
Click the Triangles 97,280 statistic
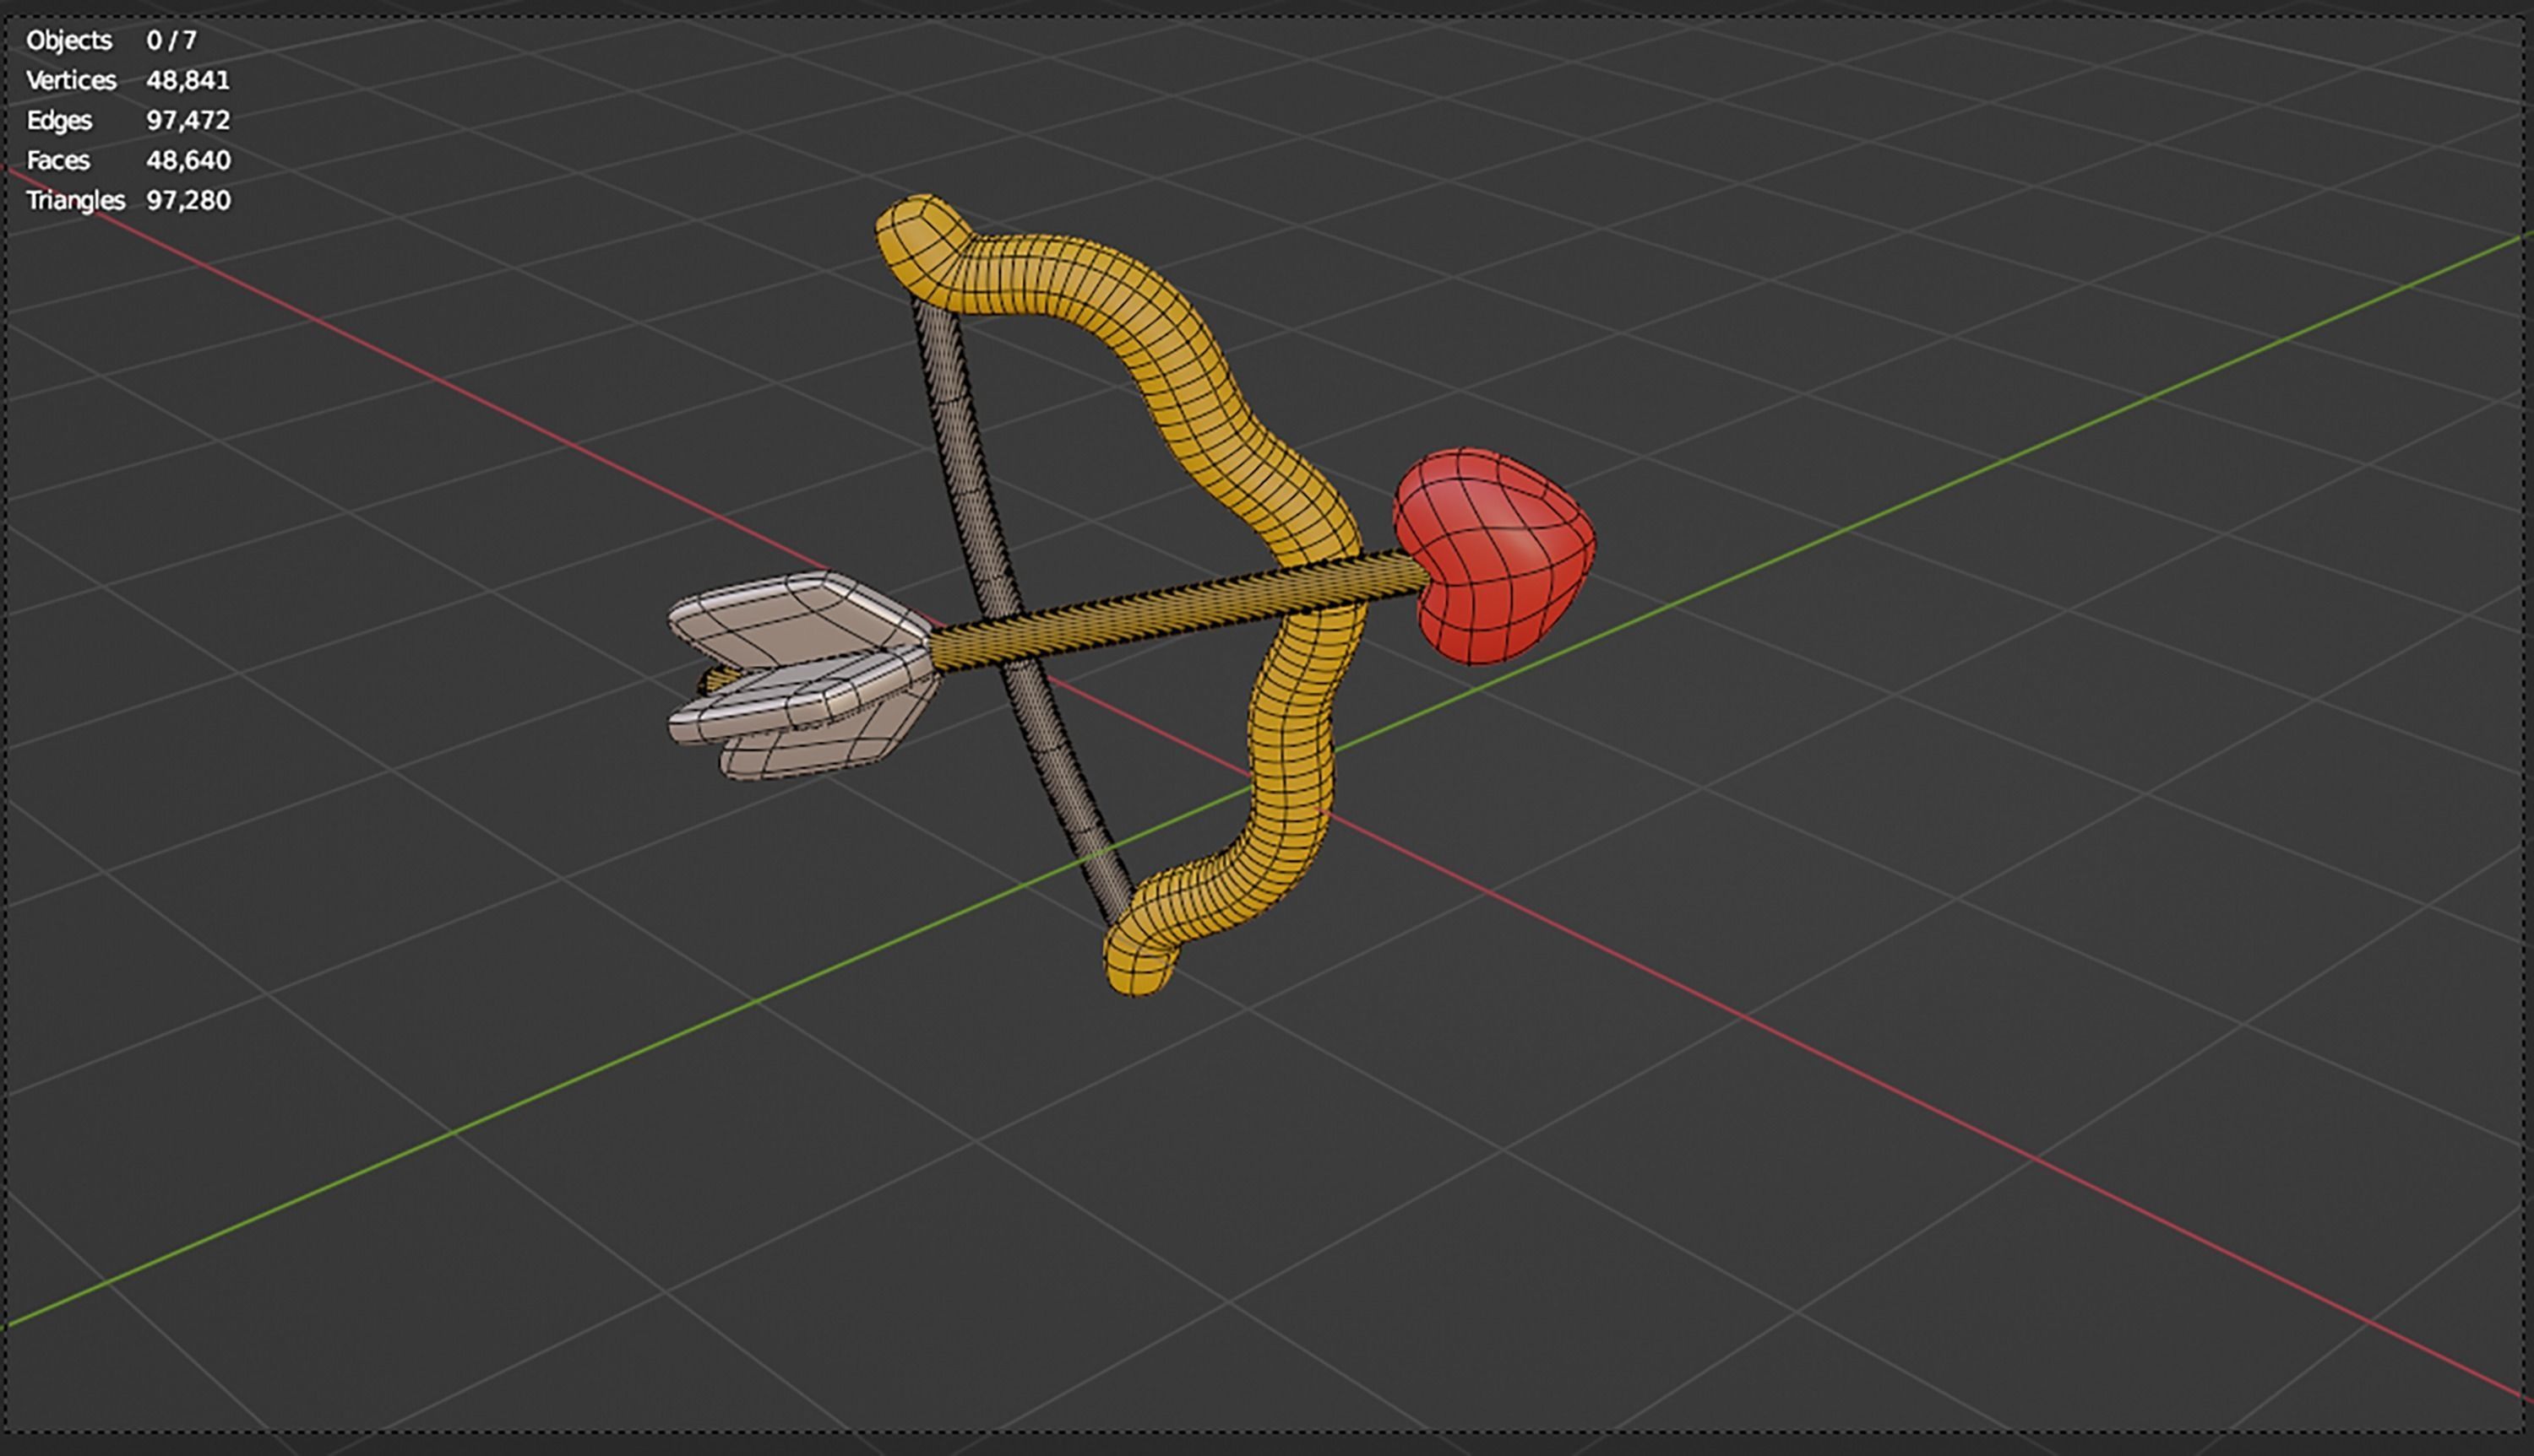[x=128, y=200]
